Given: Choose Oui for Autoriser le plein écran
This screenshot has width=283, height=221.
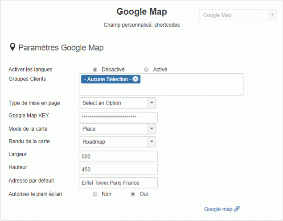Looking at the screenshot, I should click(x=132, y=194).
